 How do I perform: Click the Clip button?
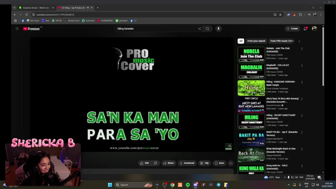click(x=204, y=163)
